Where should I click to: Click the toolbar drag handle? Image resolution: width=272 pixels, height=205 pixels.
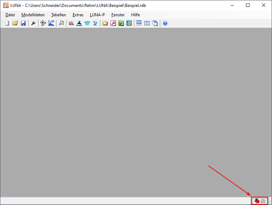tap(2, 23)
